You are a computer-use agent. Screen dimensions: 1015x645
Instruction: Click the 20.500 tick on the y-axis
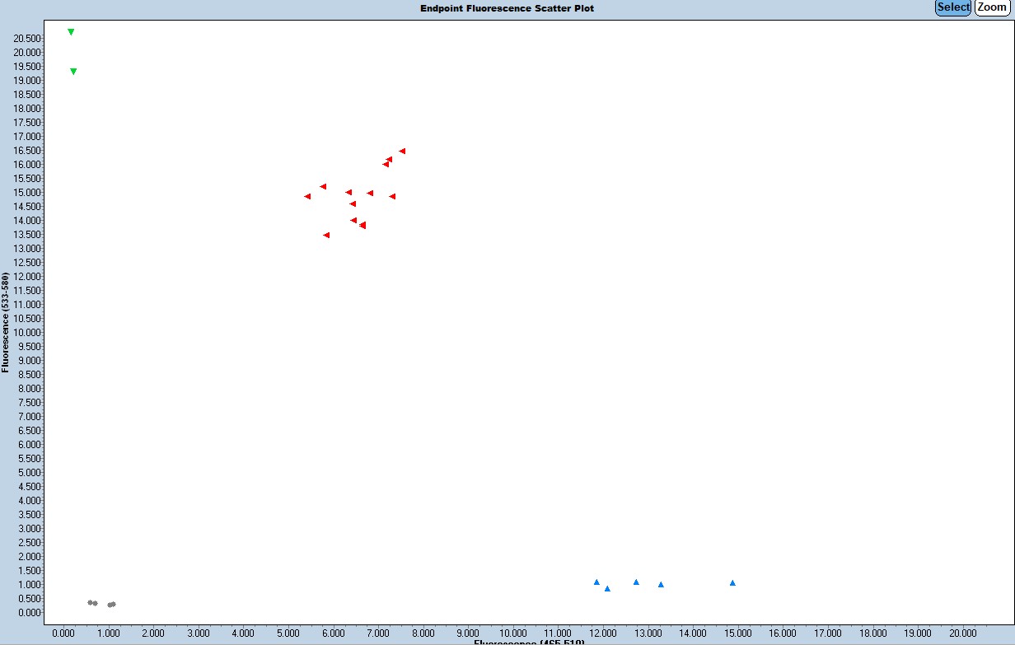[28, 38]
